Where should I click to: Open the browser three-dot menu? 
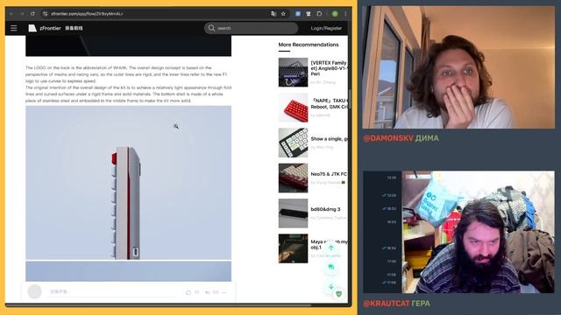point(345,14)
